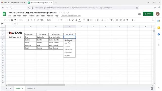
Task: Open text rotation dropdown
Action: (x=112, y=20)
